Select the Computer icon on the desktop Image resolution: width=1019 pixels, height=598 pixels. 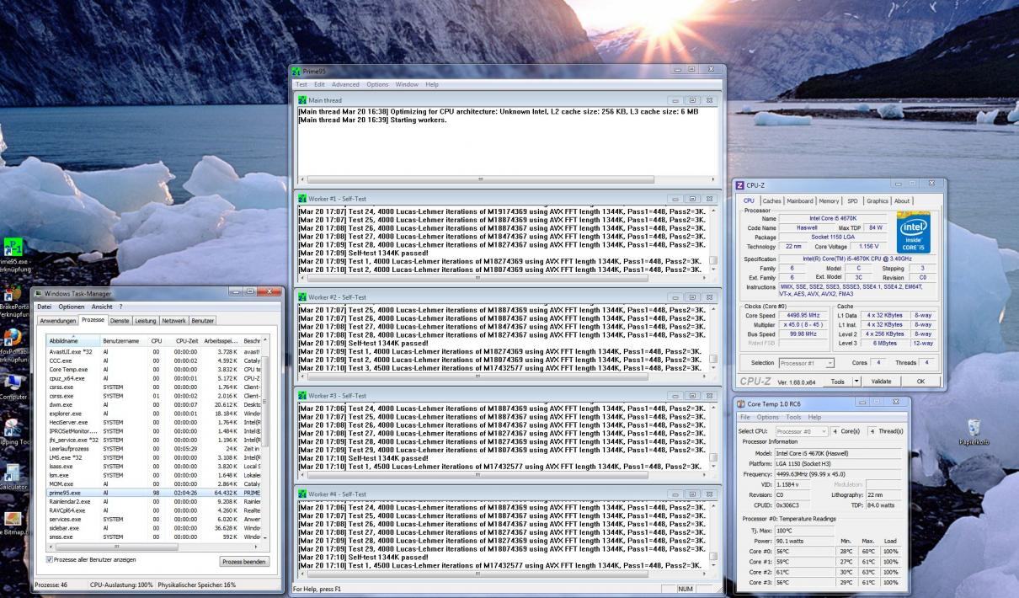pos(13,382)
